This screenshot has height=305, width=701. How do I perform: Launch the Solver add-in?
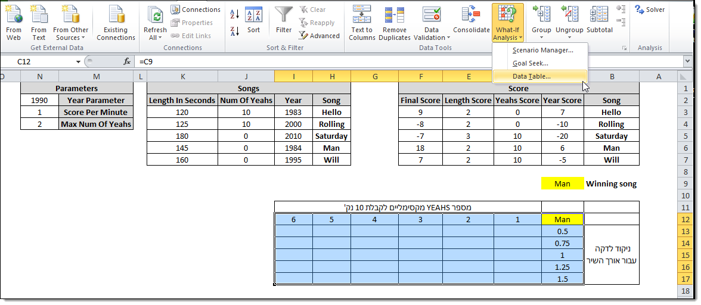[650, 10]
